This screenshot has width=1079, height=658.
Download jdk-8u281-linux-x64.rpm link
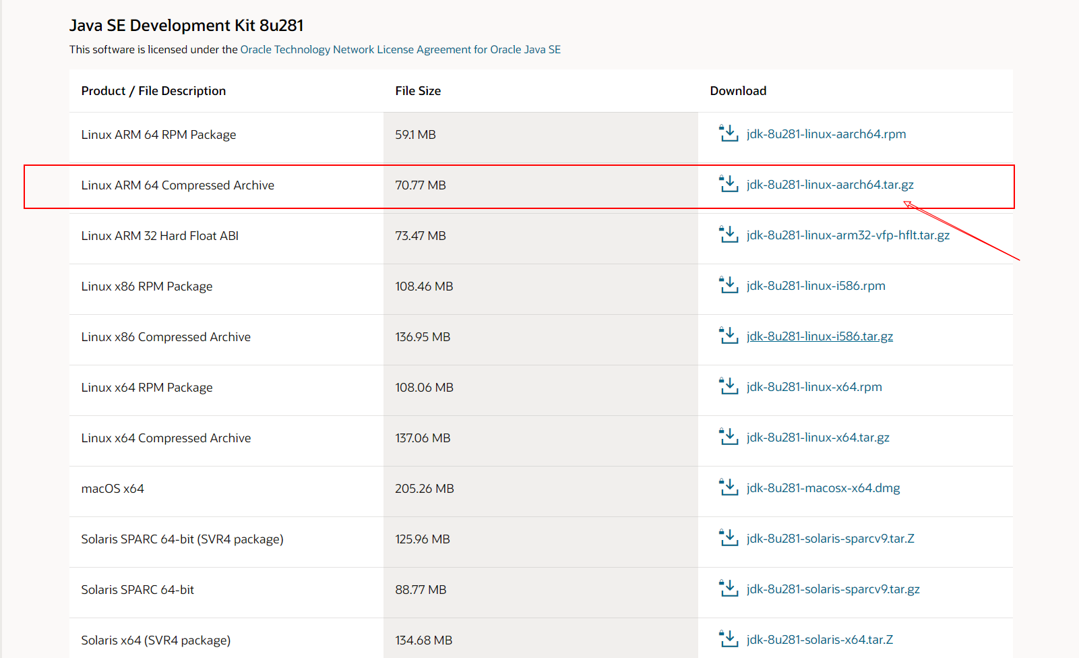coord(814,387)
